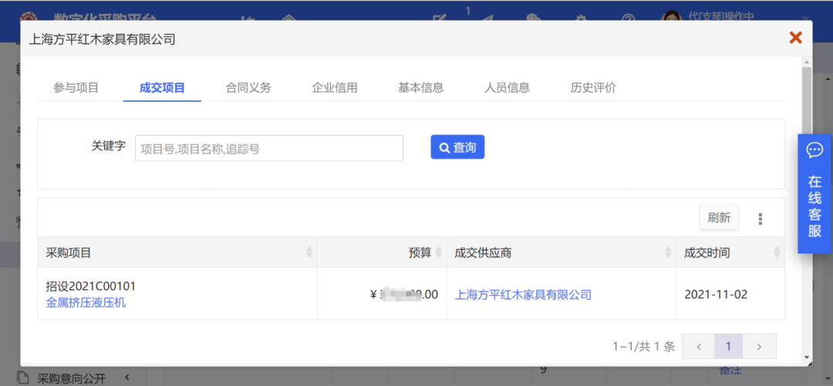The height and width of the screenshot is (386, 833).
Task: Close the 上海方平红木家具有限公司 dialog
Action: (795, 38)
